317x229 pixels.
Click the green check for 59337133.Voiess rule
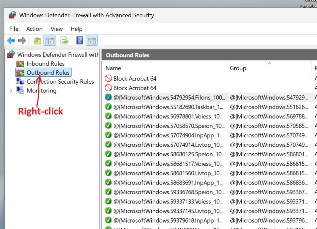(108, 201)
